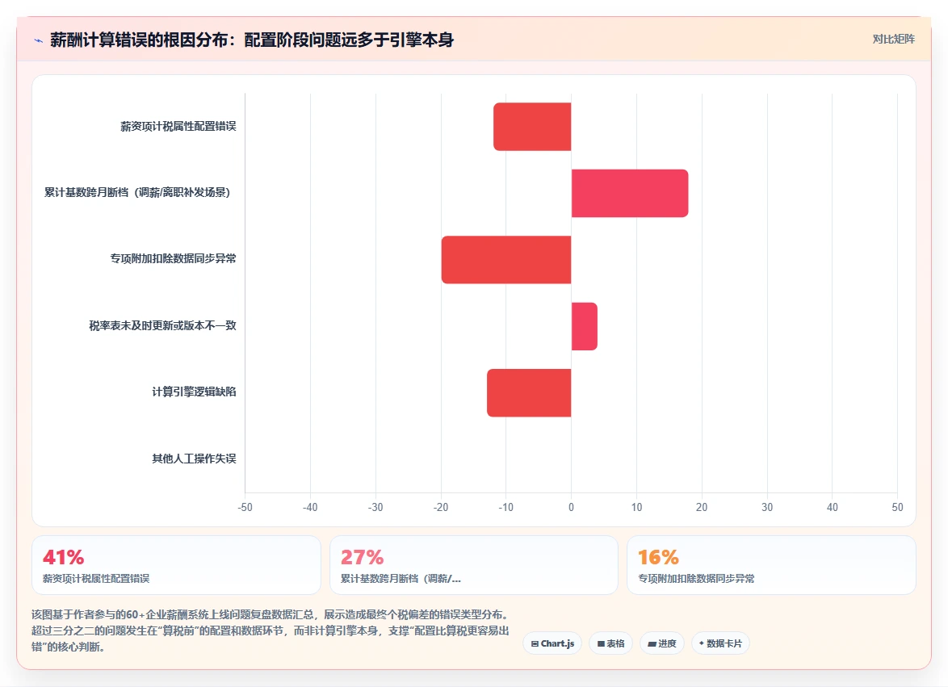Click the lightning icon beside the chart title
Image resolution: width=948 pixels, height=687 pixels.
pyautogui.click(x=39, y=40)
